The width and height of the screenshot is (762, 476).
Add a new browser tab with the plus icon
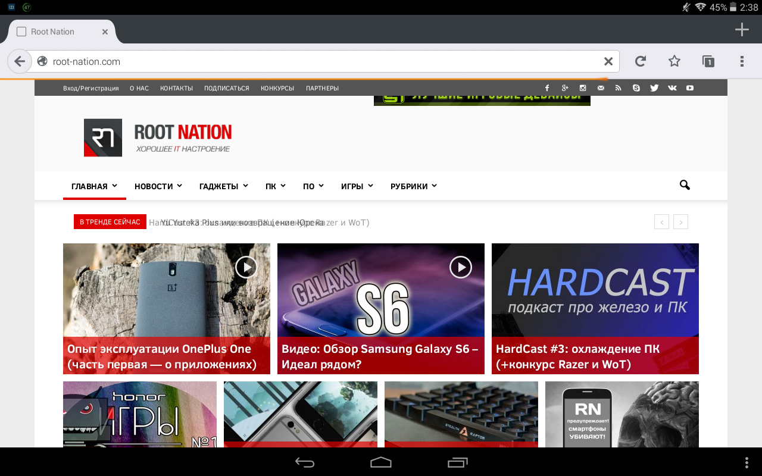point(742,30)
